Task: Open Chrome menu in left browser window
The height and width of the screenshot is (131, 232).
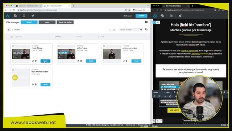Action: point(148,10)
